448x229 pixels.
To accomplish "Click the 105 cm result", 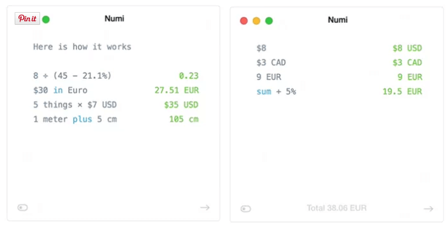I will point(184,119).
